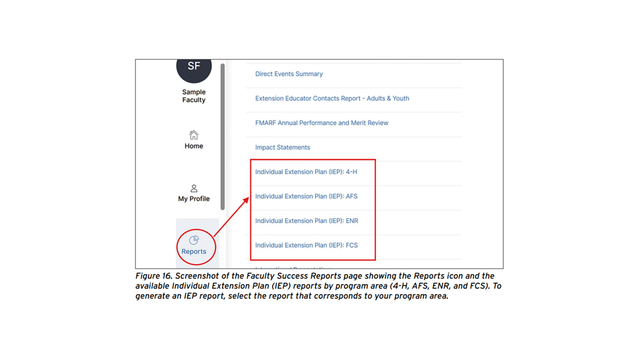Open Extension Educator Contacts Report link

(332, 98)
